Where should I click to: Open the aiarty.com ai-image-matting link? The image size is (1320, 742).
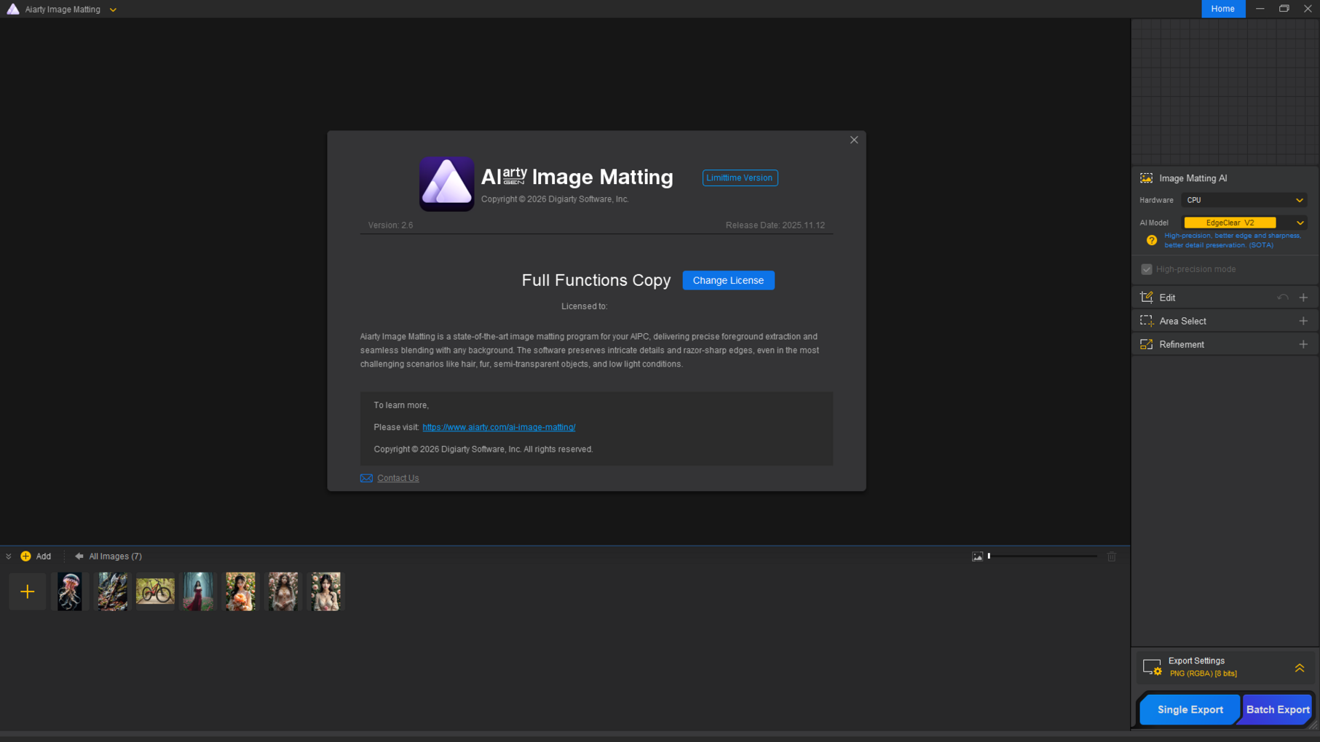click(x=499, y=427)
